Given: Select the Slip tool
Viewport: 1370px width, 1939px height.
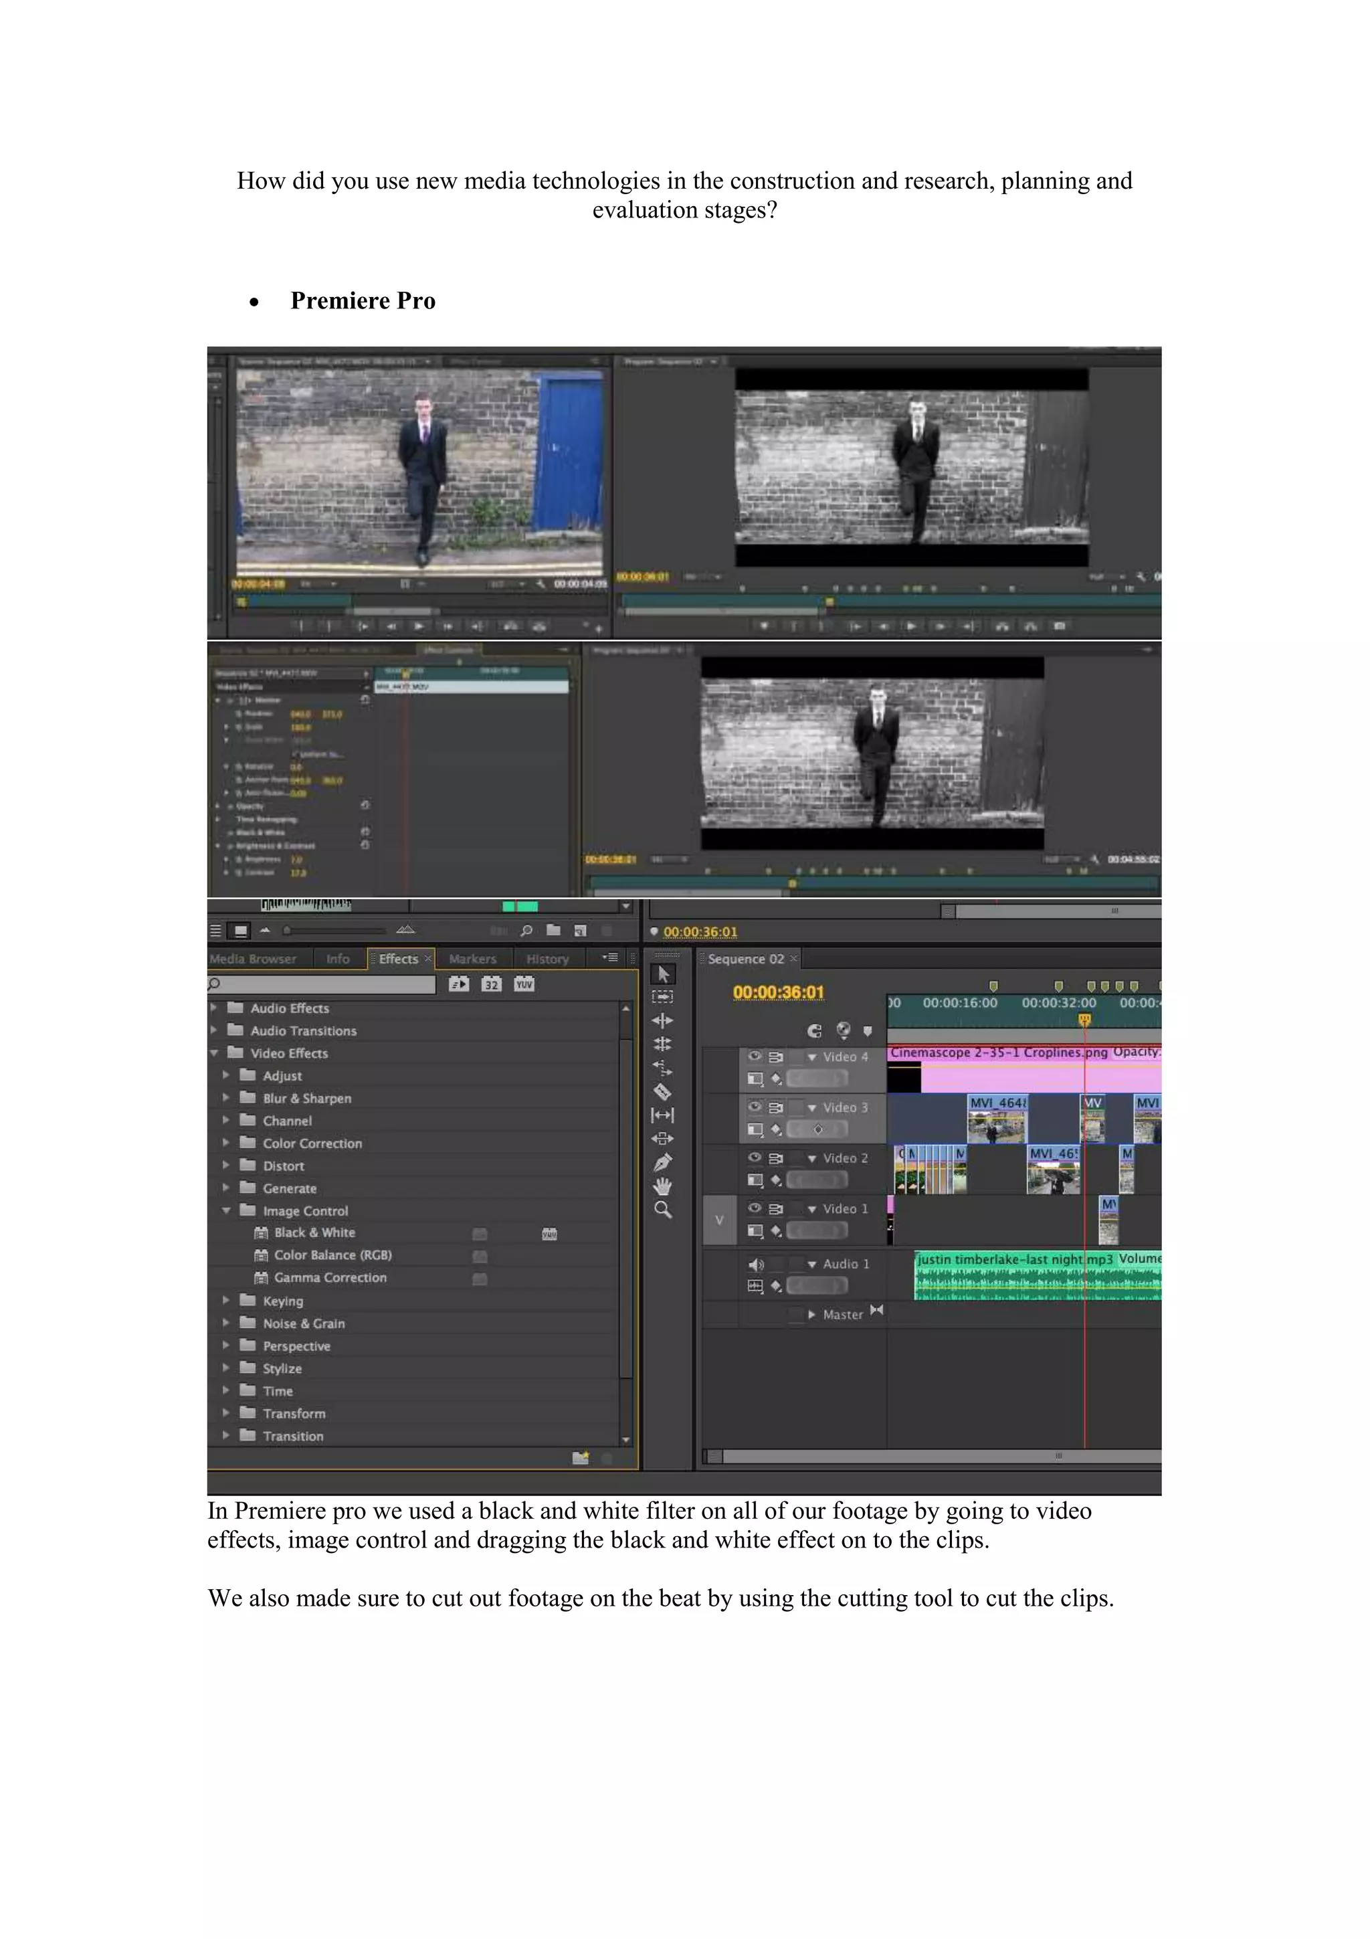Looking at the screenshot, I should pyautogui.click(x=663, y=1115).
